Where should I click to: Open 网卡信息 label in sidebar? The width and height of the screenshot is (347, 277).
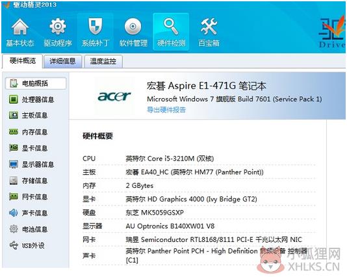point(34,197)
